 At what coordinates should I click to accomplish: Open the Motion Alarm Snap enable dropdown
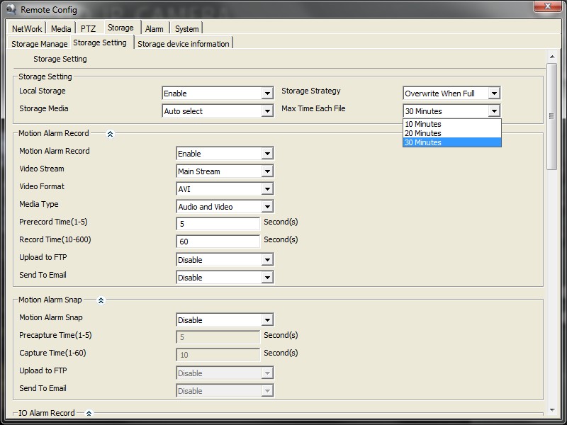(225, 320)
